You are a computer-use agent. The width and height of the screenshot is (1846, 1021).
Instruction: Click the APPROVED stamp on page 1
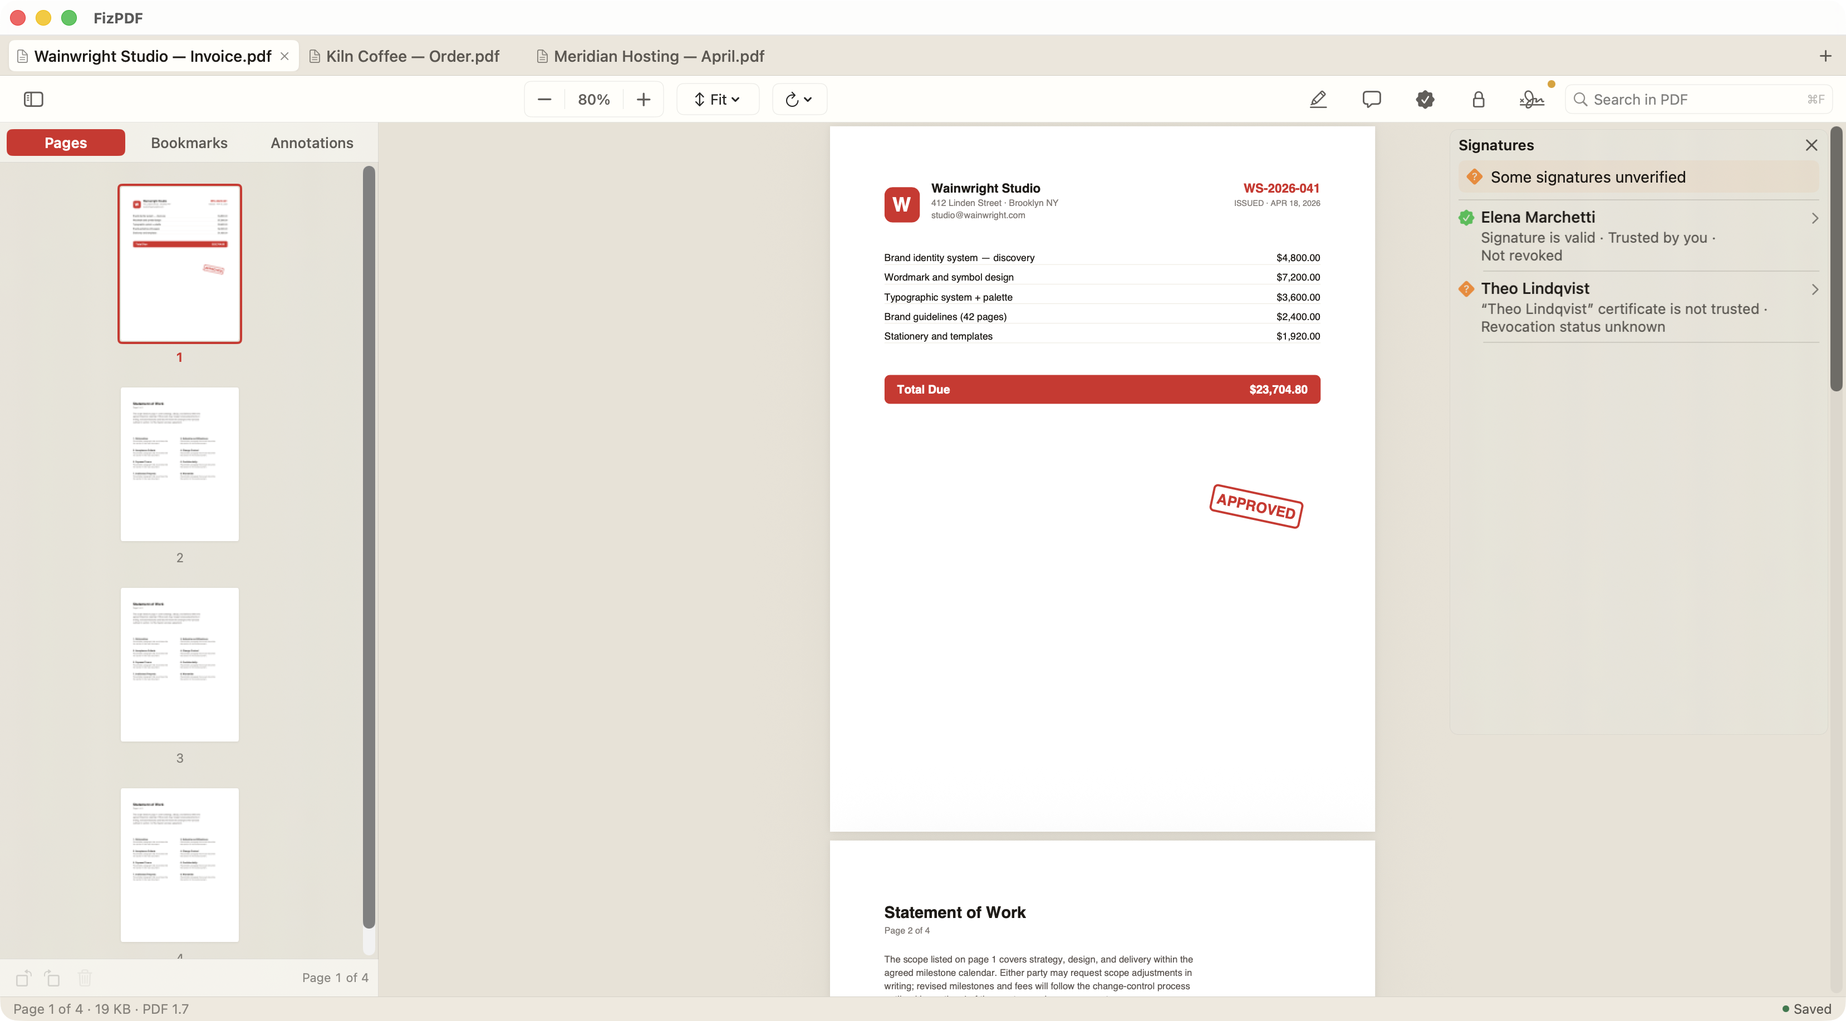pyautogui.click(x=1256, y=506)
